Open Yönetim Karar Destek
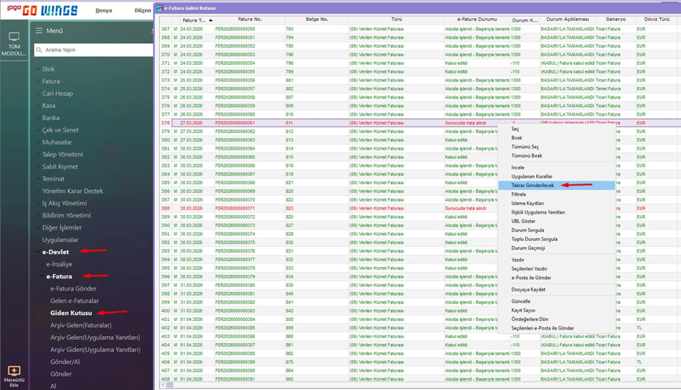Viewport: 681px width, 390px height. pos(73,191)
